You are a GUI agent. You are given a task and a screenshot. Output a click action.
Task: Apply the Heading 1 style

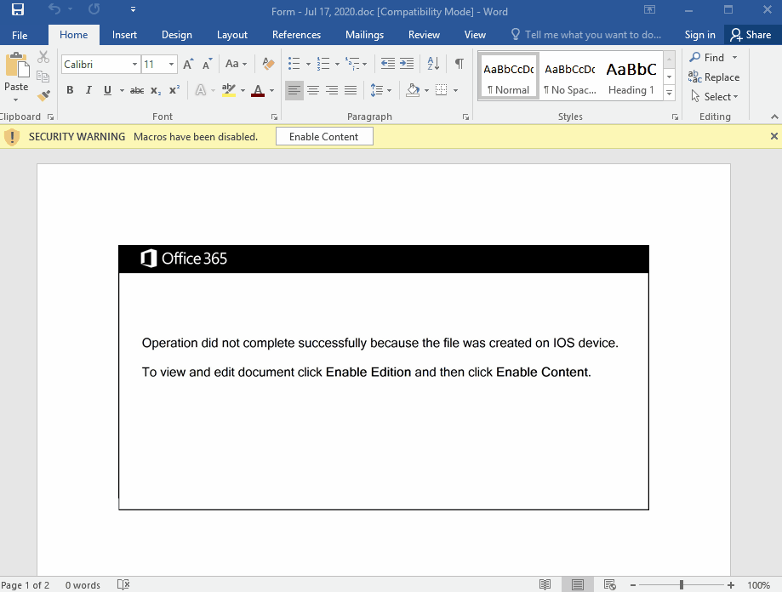tap(631, 77)
